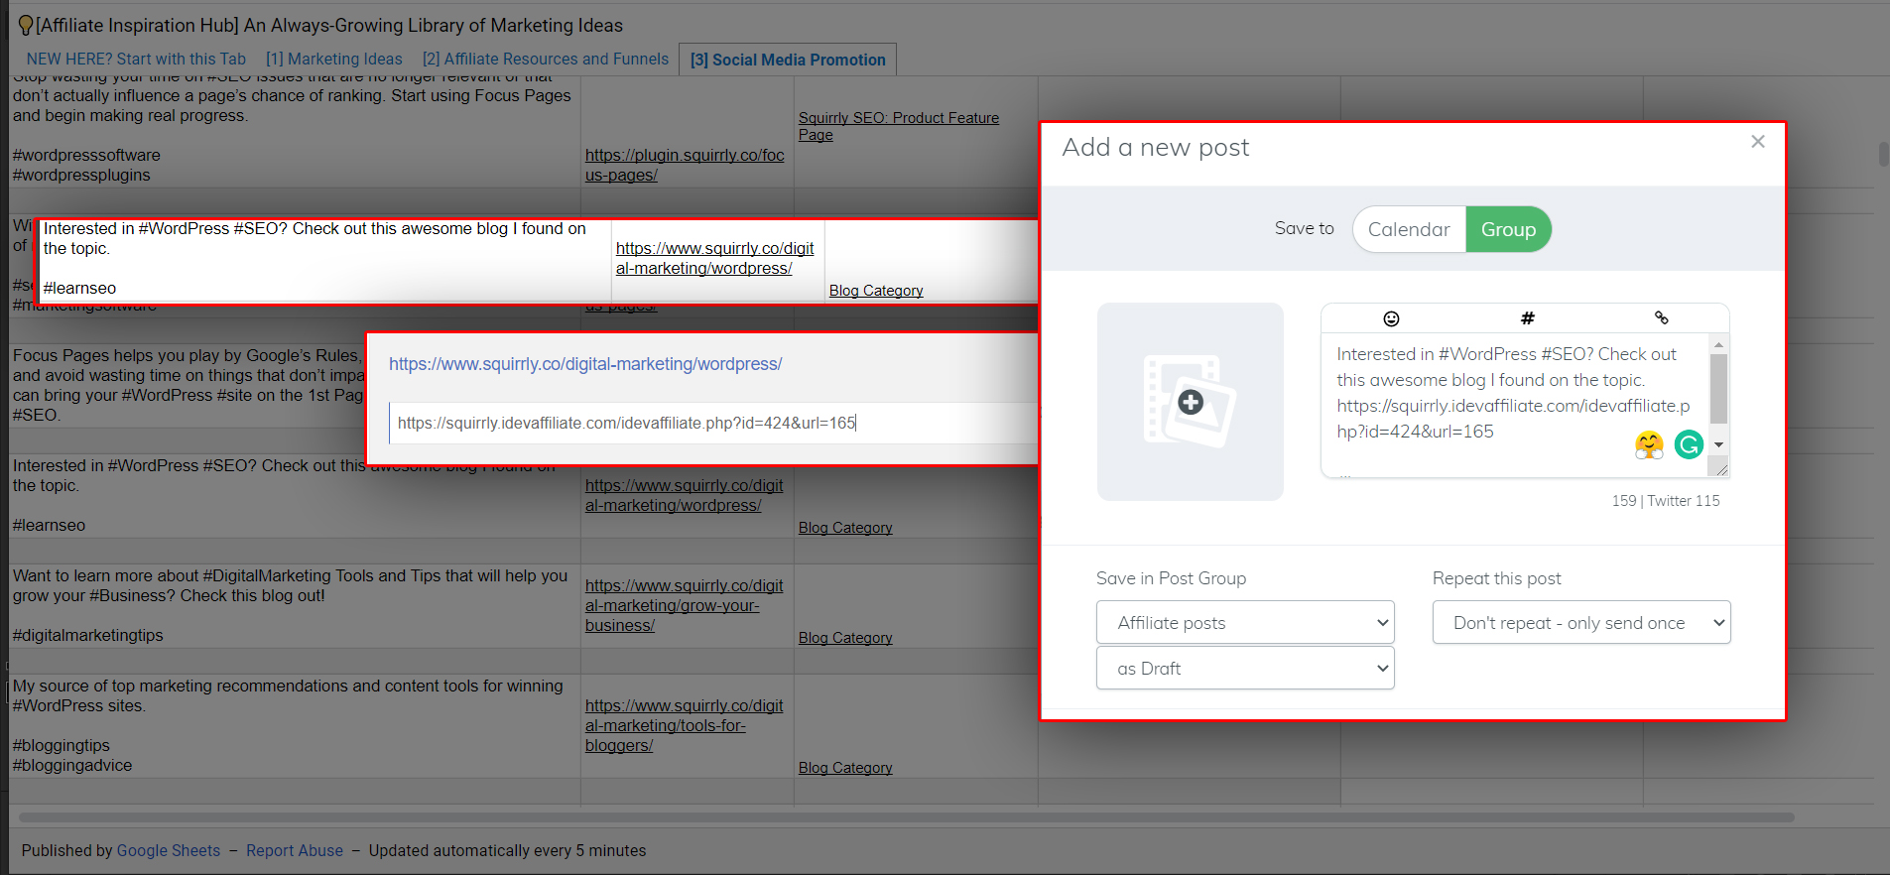Viewport: 1890px width, 875px height.
Task: Click the post text area scroll-down arrow
Action: 1719,444
